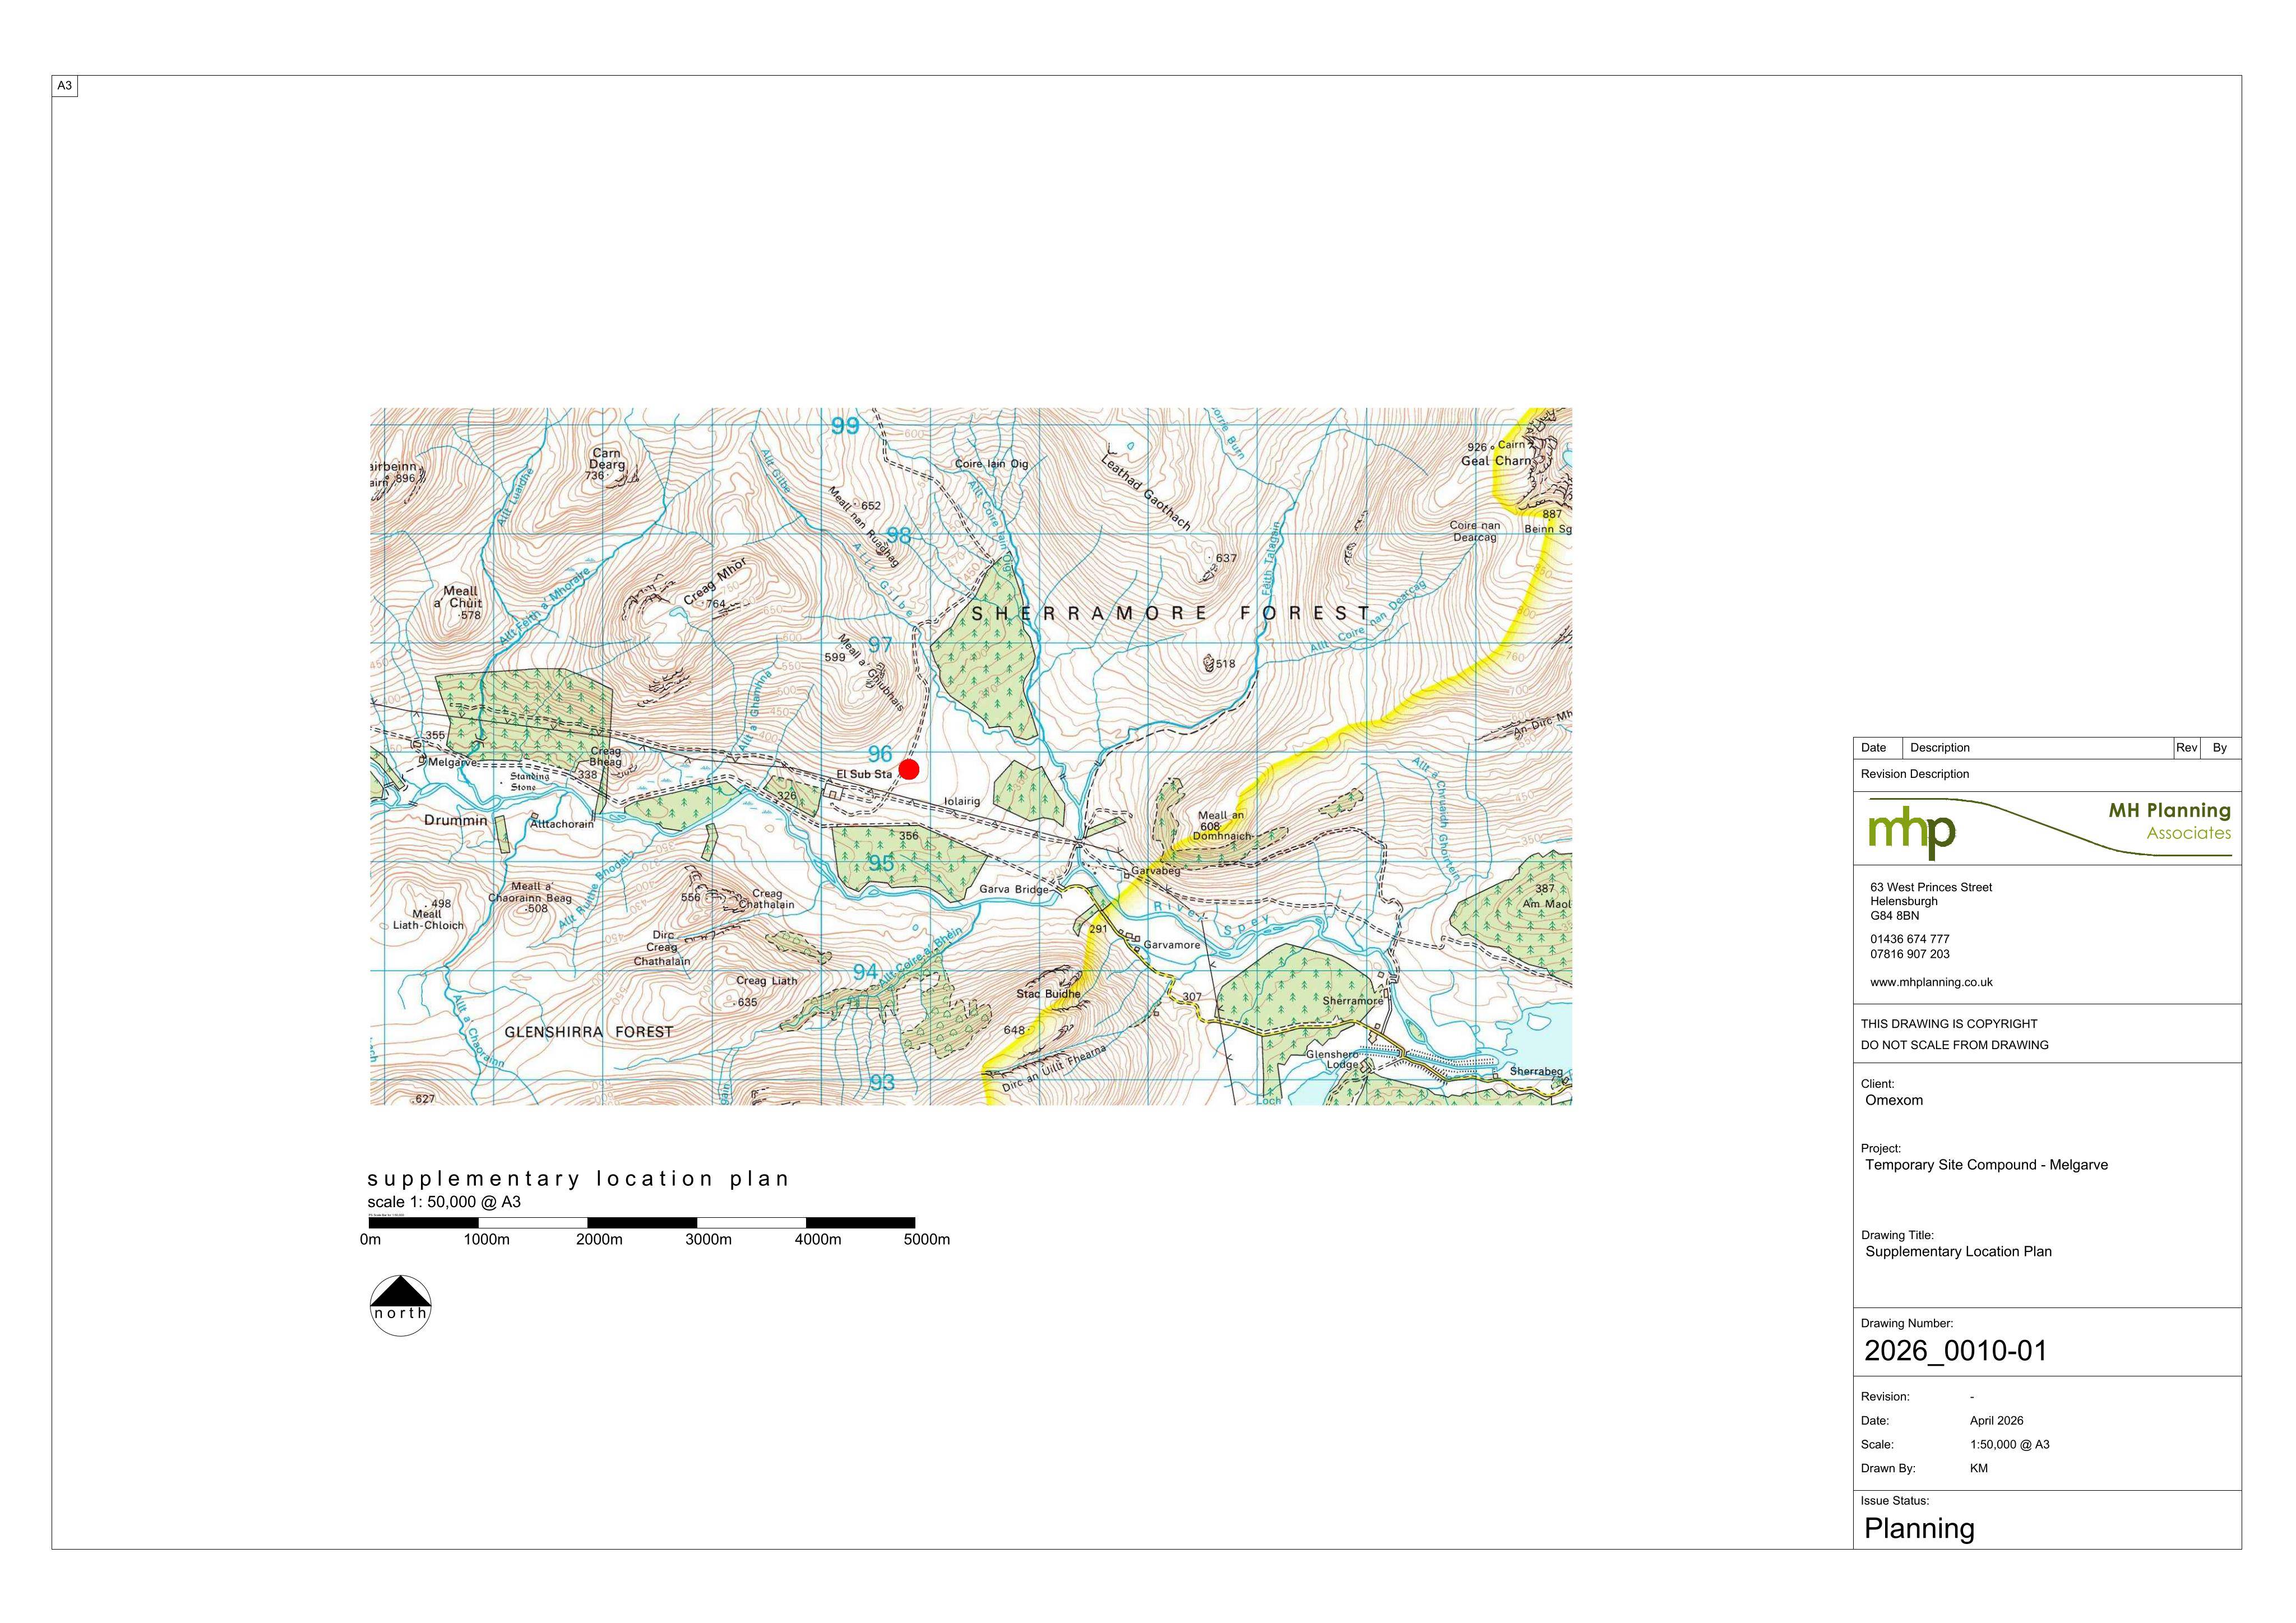Click the 1000m scale bar label

[487, 1240]
